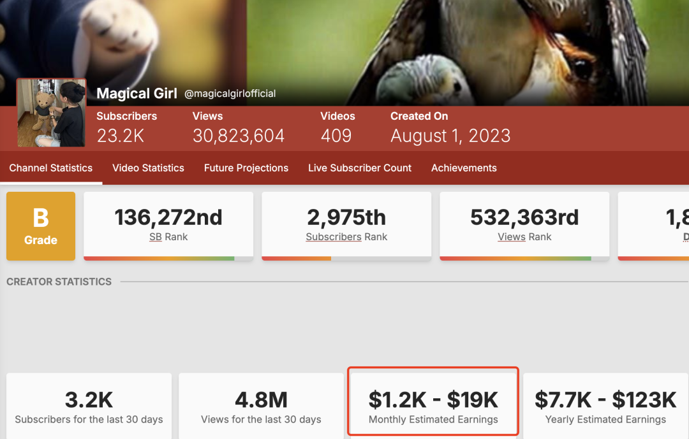The height and width of the screenshot is (439, 689).
Task: Select the Live Subscriber Count tab
Action: coord(359,168)
